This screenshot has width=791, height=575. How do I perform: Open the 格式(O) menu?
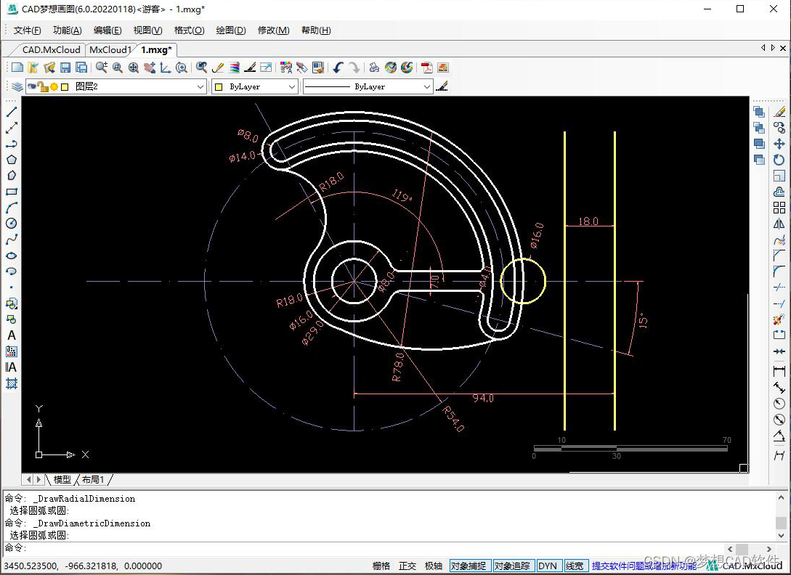point(189,30)
